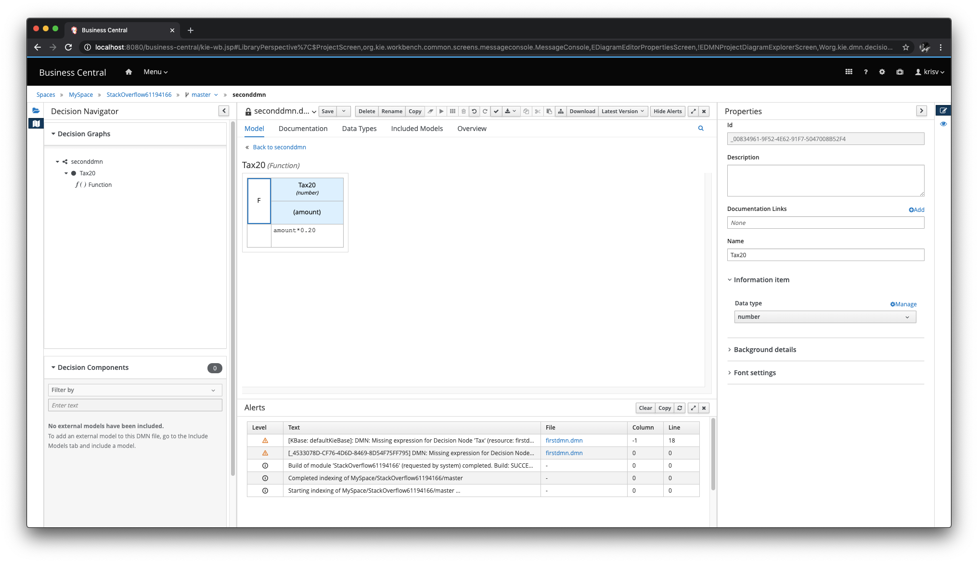
Task: Hide Alerts panel via toolbar button
Action: coord(667,111)
